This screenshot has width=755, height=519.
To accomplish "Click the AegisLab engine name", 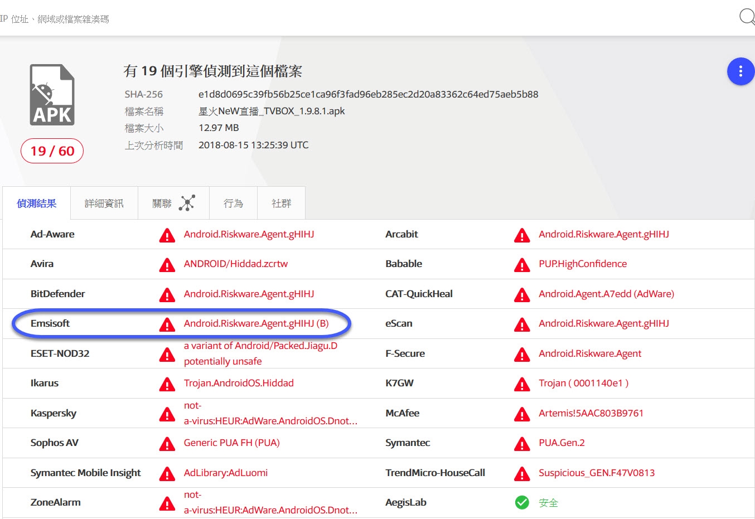I will pyautogui.click(x=406, y=502).
